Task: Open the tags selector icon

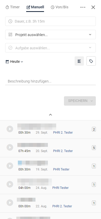Action: tap(91, 61)
